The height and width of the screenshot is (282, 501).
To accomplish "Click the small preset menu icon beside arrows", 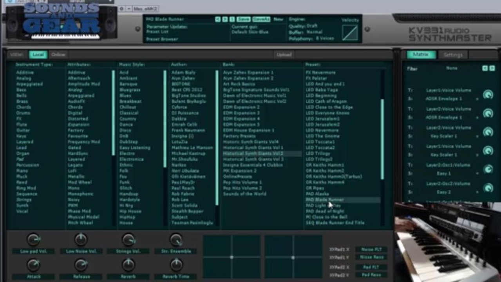I will coord(232,19).
